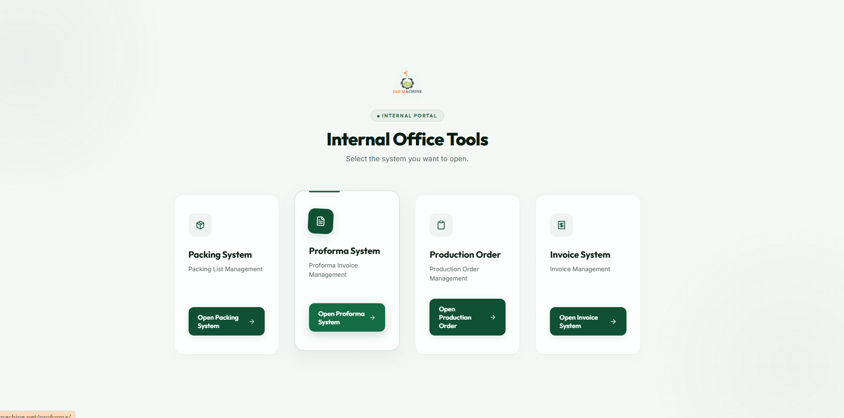This screenshot has height=418, width=844.
Task: Click the Production Order clipboard icon
Action: [x=441, y=225]
